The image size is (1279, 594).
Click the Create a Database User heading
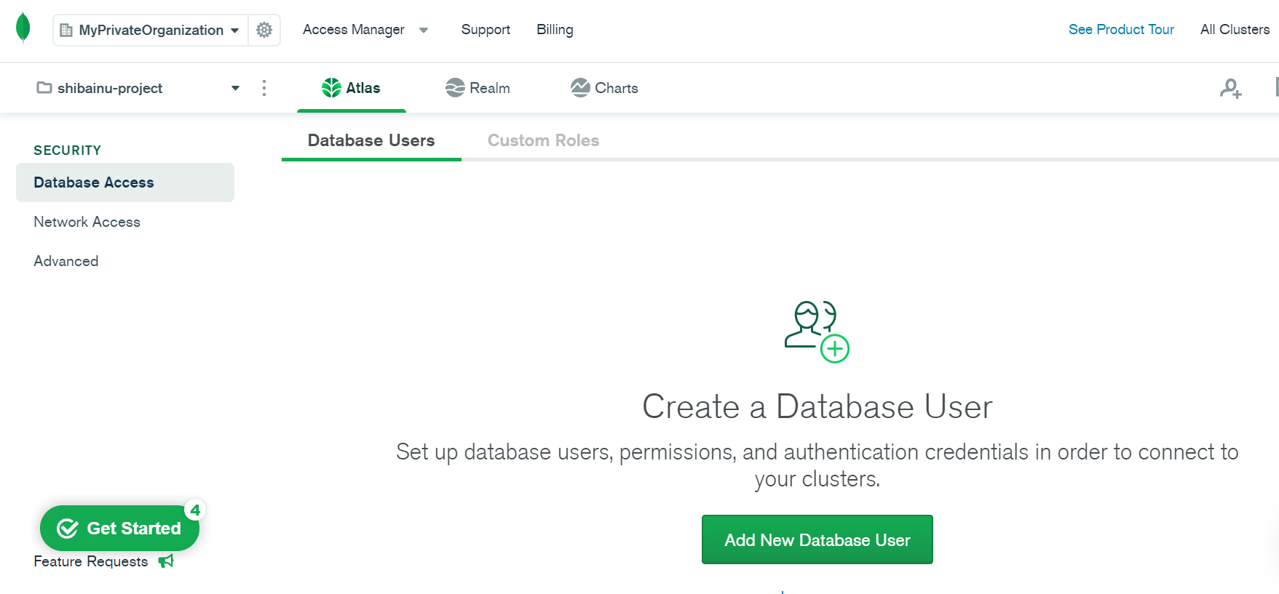(x=817, y=406)
